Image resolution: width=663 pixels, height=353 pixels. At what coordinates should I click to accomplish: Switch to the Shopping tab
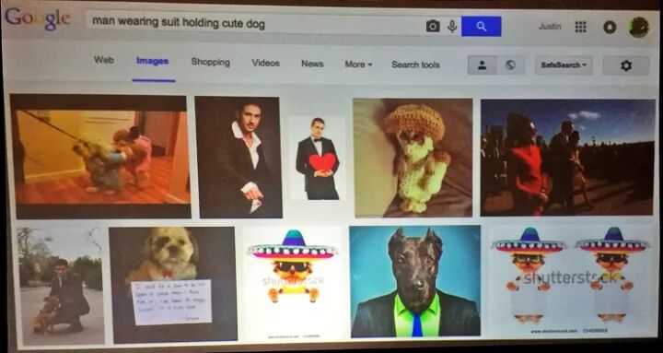211,63
